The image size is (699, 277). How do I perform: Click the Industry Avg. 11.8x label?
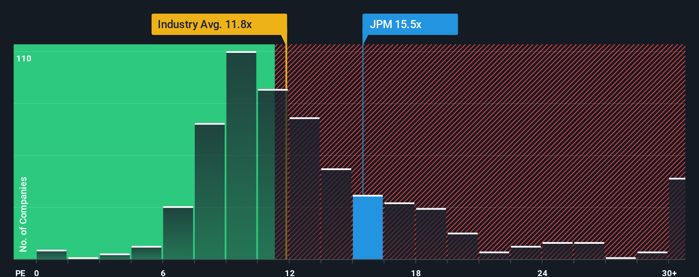pos(219,24)
